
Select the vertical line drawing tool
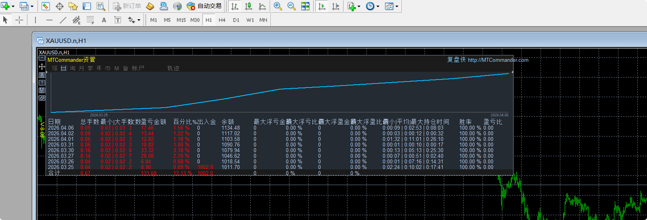[x=35, y=20]
